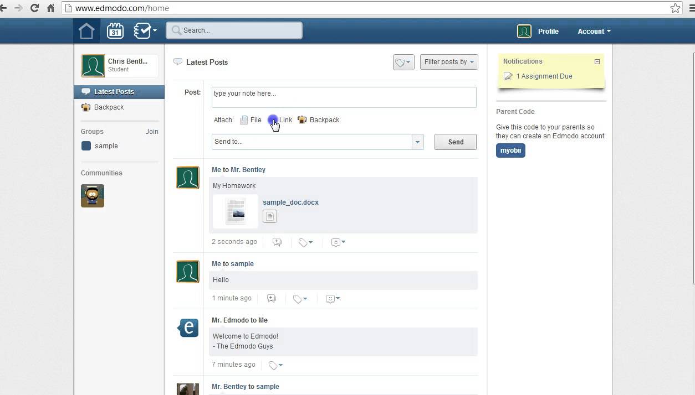Click the browser forward arrow

click(19, 8)
